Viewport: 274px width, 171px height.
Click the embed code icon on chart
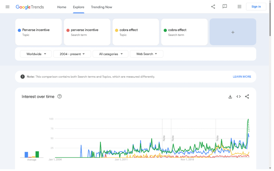click(238, 97)
